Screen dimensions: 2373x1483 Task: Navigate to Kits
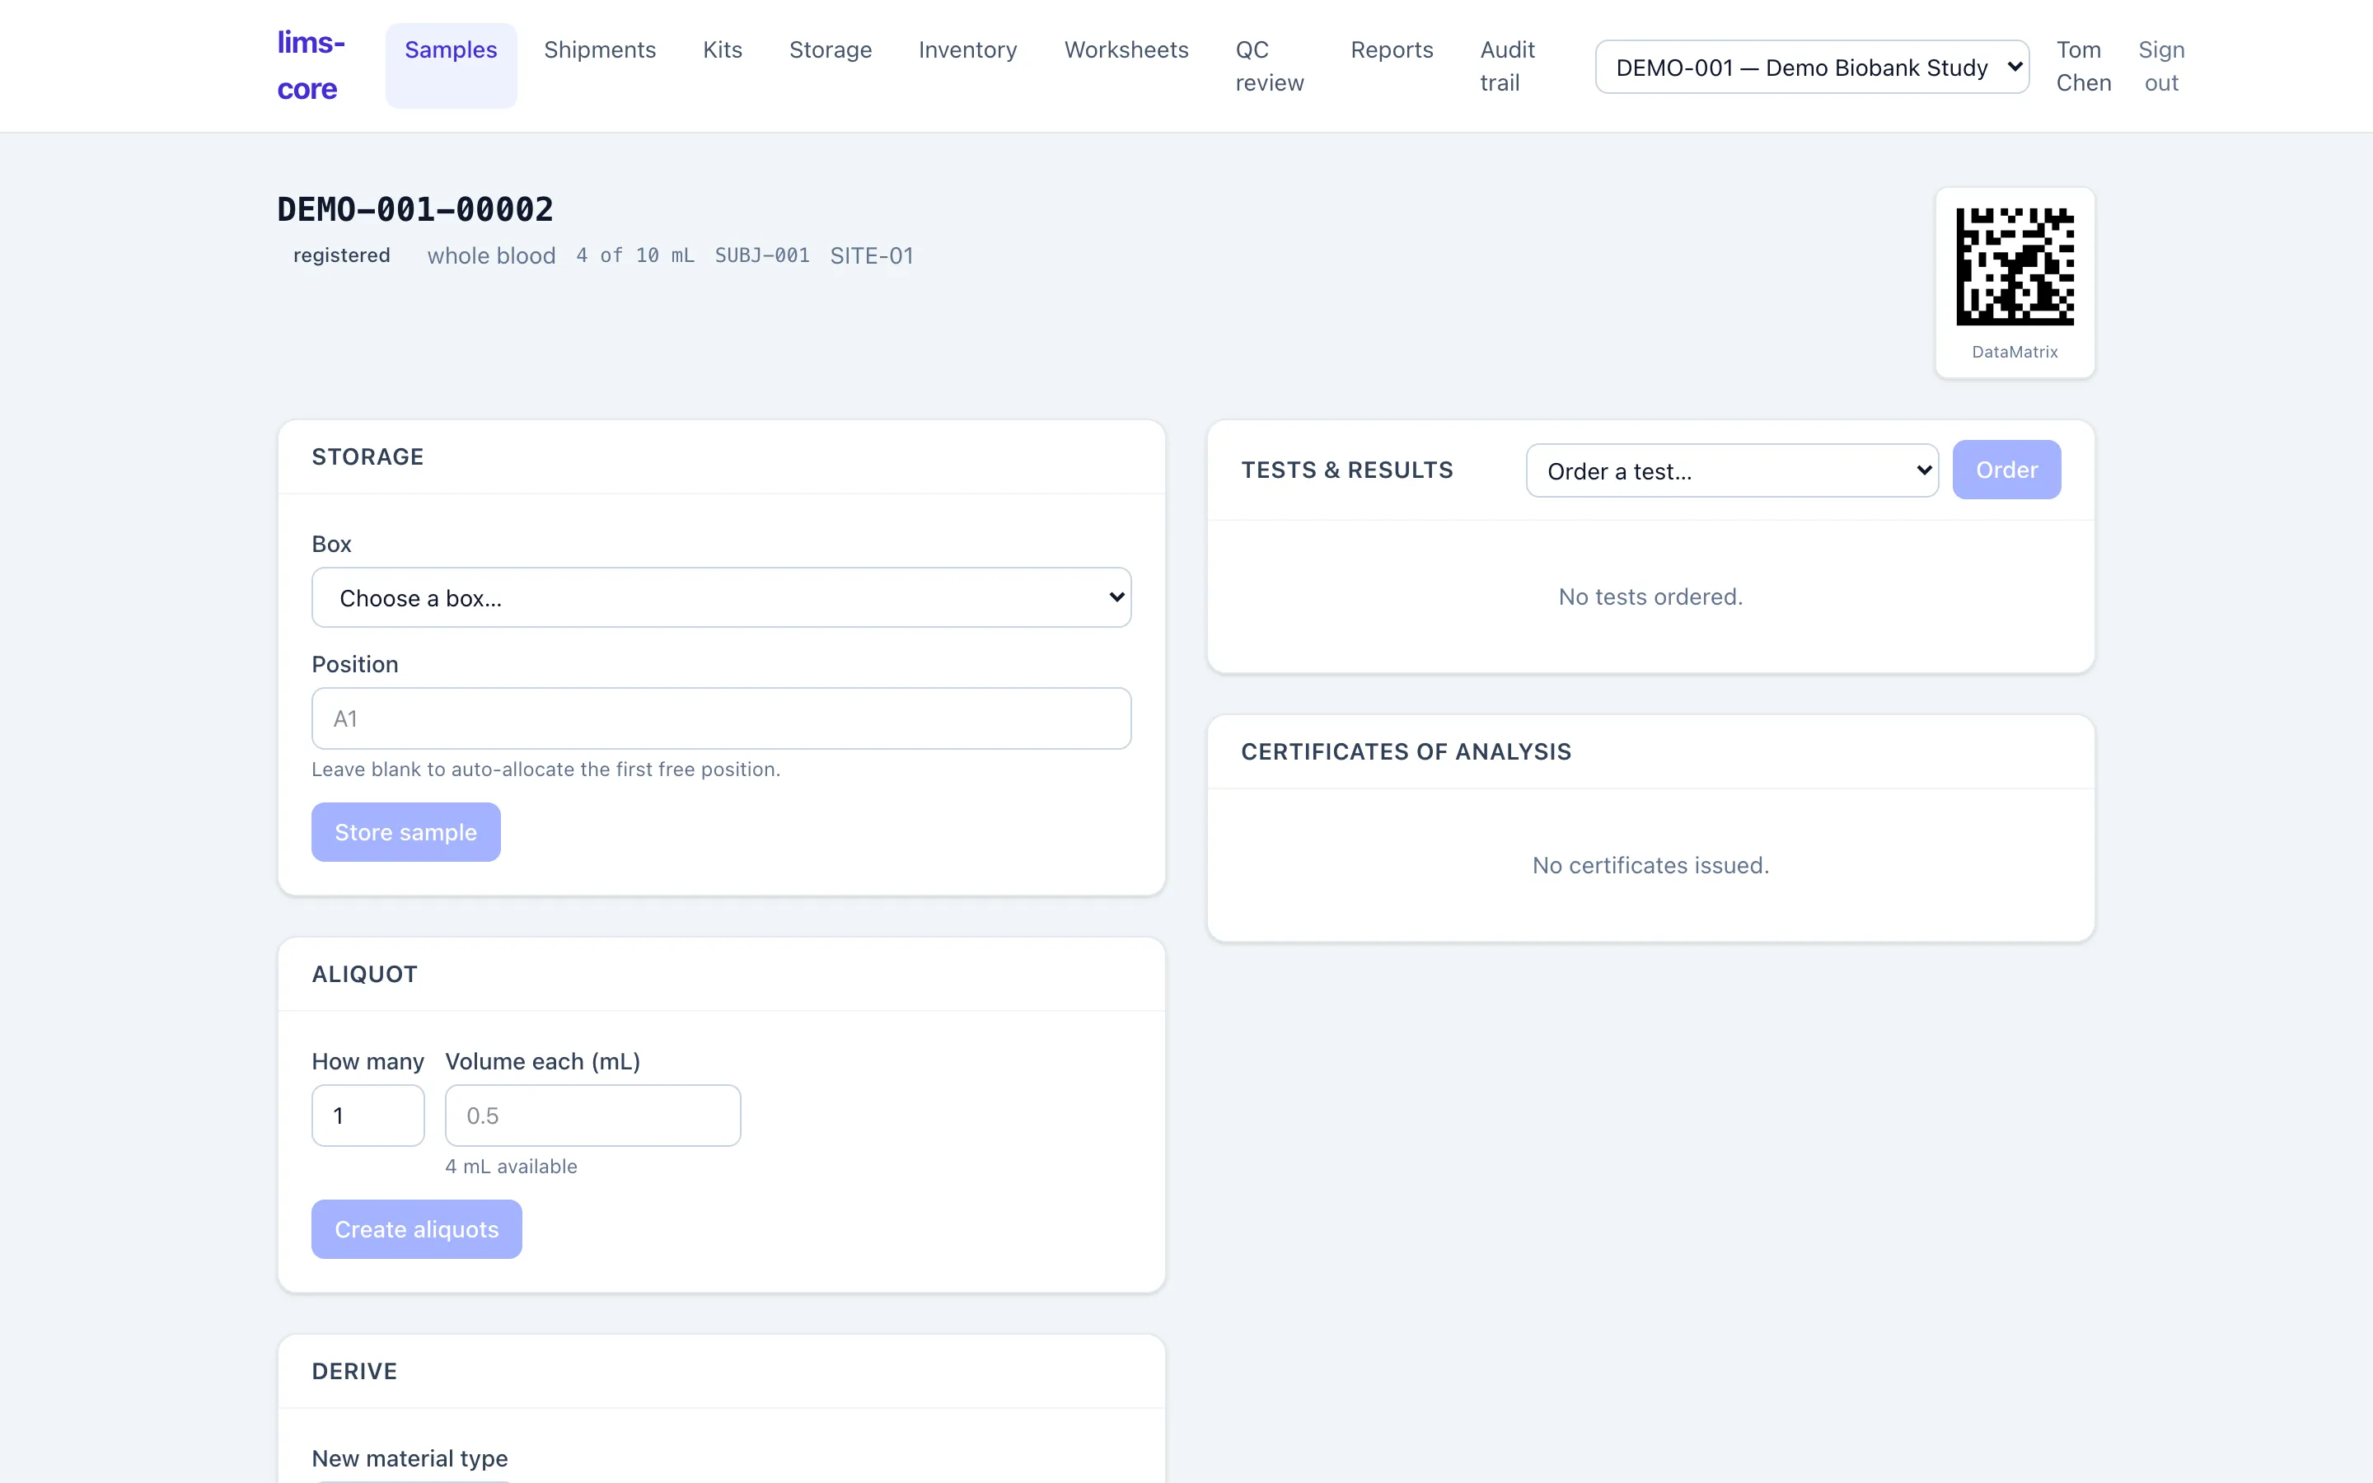(x=723, y=50)
